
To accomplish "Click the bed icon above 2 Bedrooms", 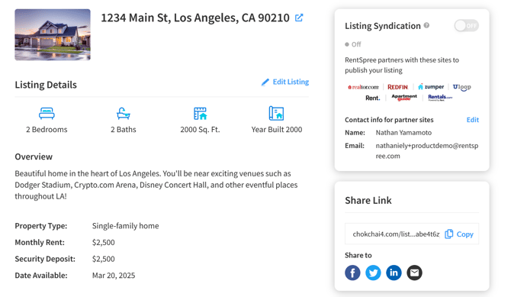I will pyautogui.click(x=47, y=114).
